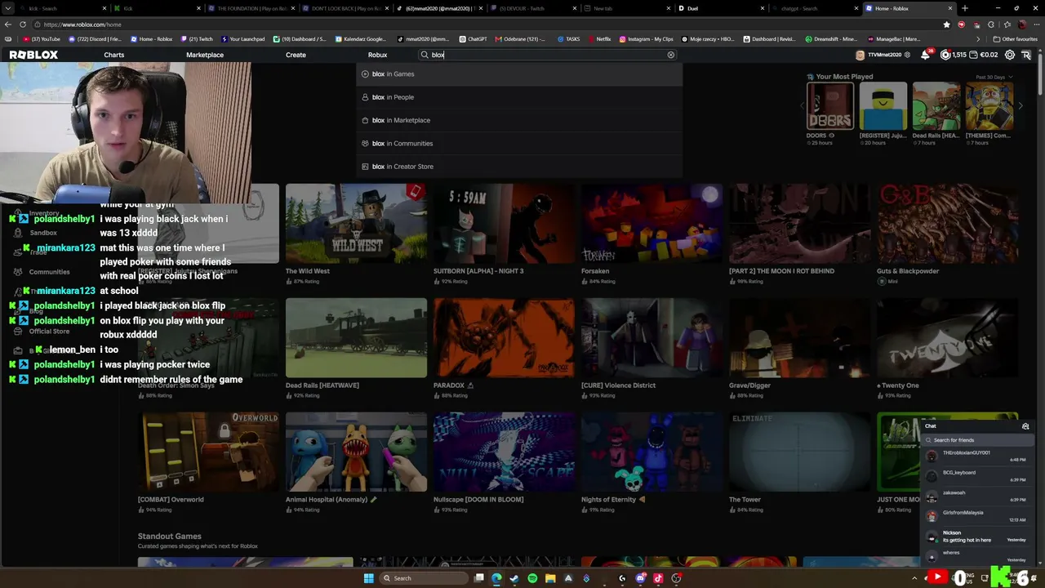The height and width of the screenshot is (588, 1045).
Task: Open the Roblox settings gear
Action: [x=1010, y=55]
